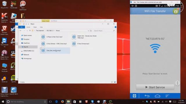Click the Windows Start button

pos(3,101)
